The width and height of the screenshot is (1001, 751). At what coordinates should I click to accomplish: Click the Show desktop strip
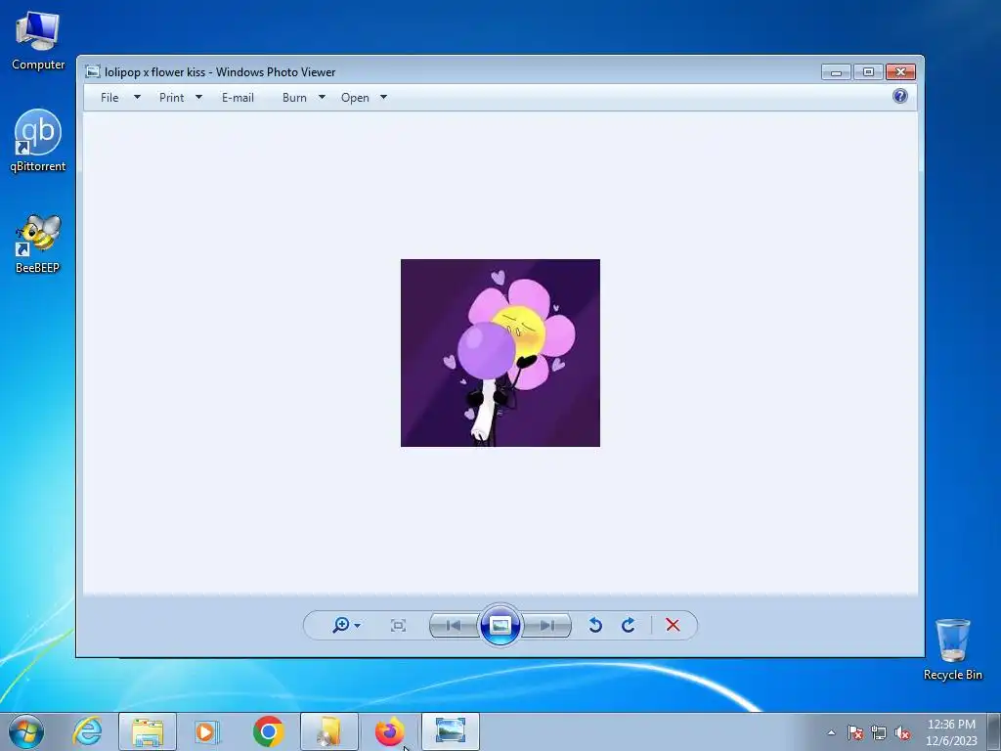coord(993,731)
